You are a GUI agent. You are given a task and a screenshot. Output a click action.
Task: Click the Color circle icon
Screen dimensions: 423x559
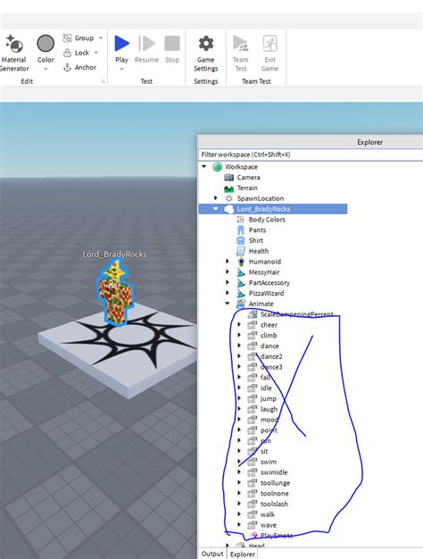click(x=46, y=44)
